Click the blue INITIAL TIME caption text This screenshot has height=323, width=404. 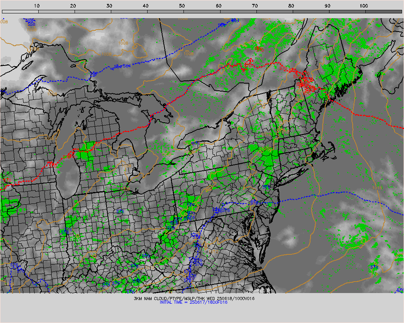click(193, 302)
